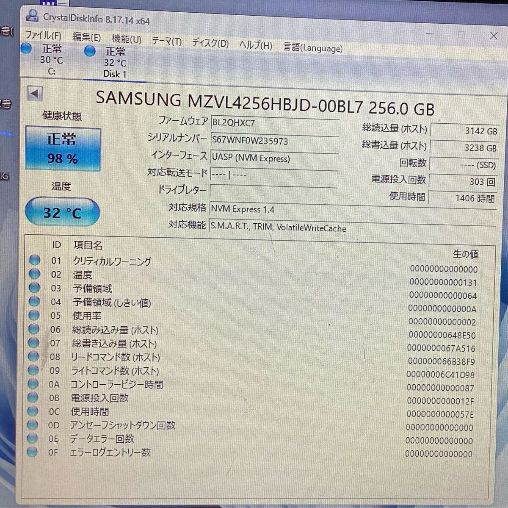
Task: Select the raw value 0000000000012F
Action: (x=440, y=401)
